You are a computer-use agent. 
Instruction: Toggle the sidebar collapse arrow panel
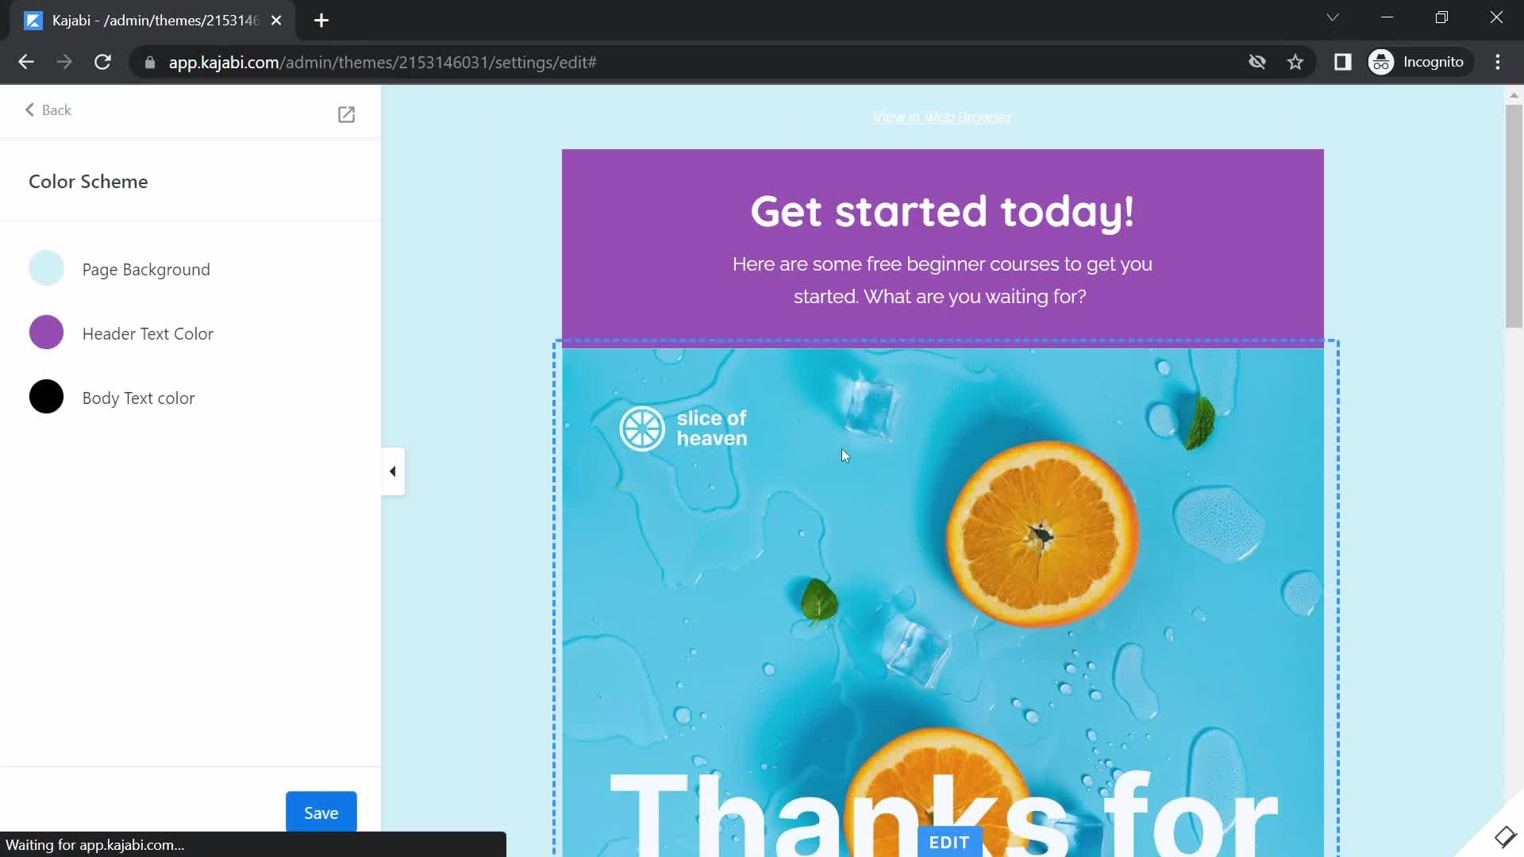(x=393, y=471)
